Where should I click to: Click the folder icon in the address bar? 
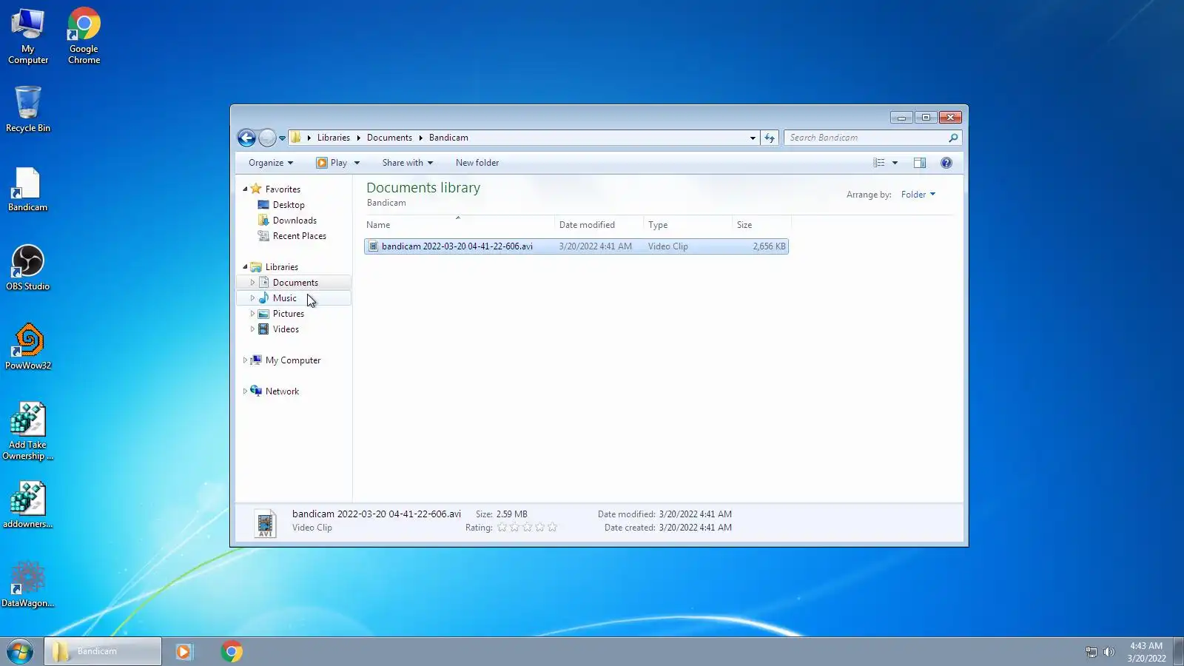pos(296,138)
